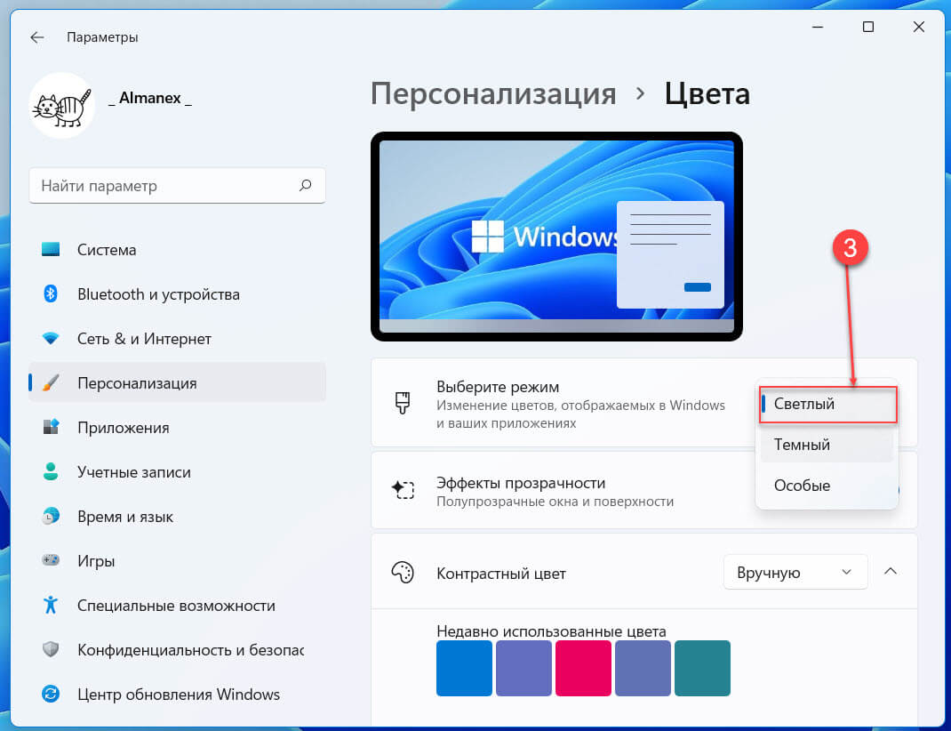
Task: Click the Недавно использованные цвета label
Action: click(551, 631)
